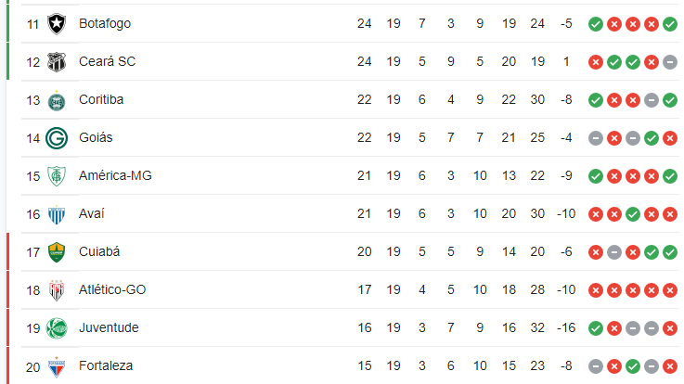Click the Juventude green crest
684x384 pixels.
(57, 328)
